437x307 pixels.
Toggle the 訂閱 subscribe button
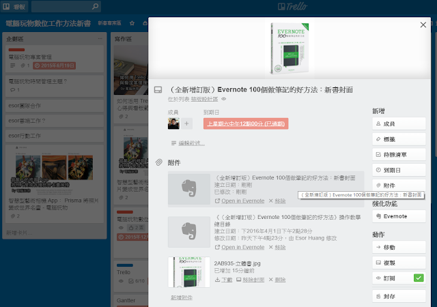click(x=399, y=278)
